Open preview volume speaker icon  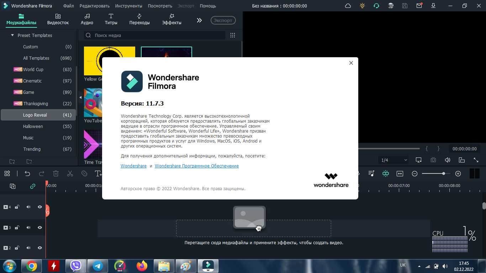[x=448, y=160]
